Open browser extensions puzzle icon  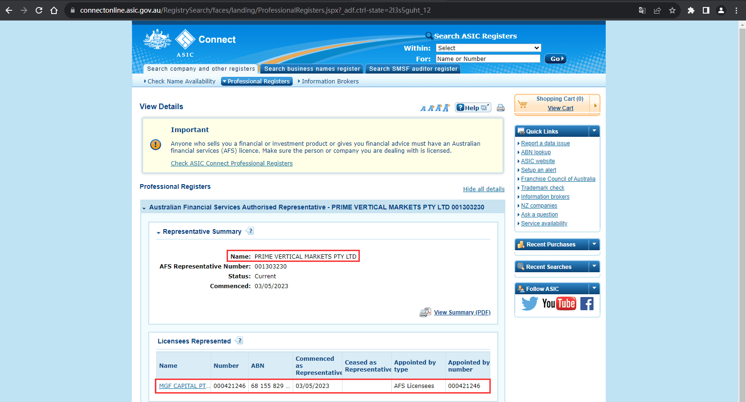click(691, 10)
